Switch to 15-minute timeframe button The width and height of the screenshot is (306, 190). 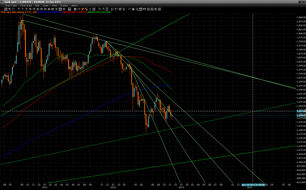click(x=34, y=9)
